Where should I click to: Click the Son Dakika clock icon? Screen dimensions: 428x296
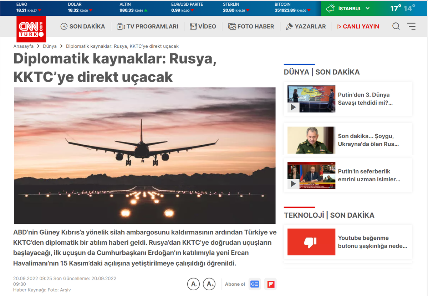[64, 26]
